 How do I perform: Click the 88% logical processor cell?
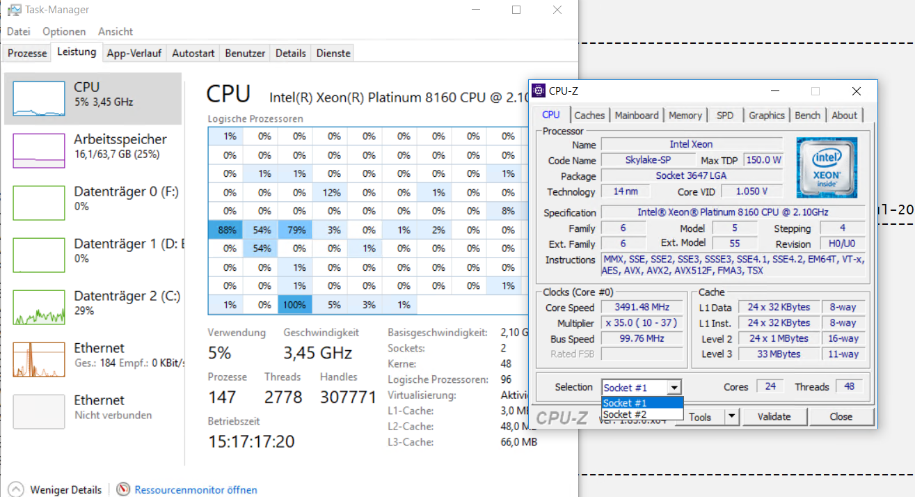pos(225,230)
